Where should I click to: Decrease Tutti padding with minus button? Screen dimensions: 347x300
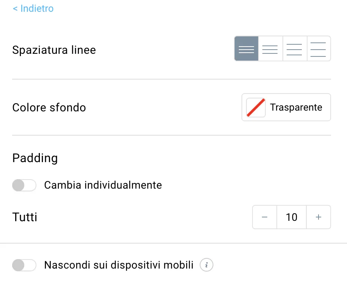(265, 217)
